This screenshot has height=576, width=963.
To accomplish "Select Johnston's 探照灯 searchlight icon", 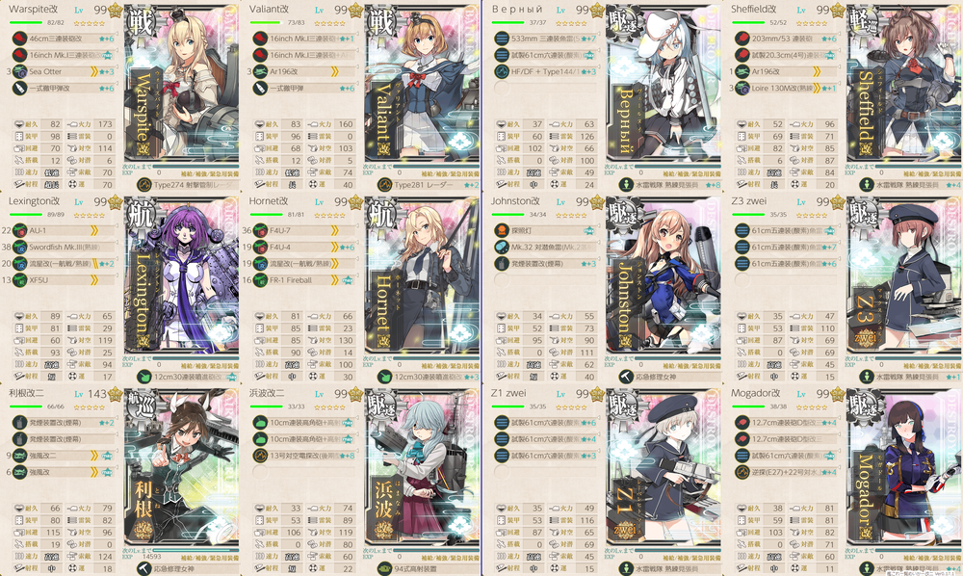I will click(x=502, y=231).
